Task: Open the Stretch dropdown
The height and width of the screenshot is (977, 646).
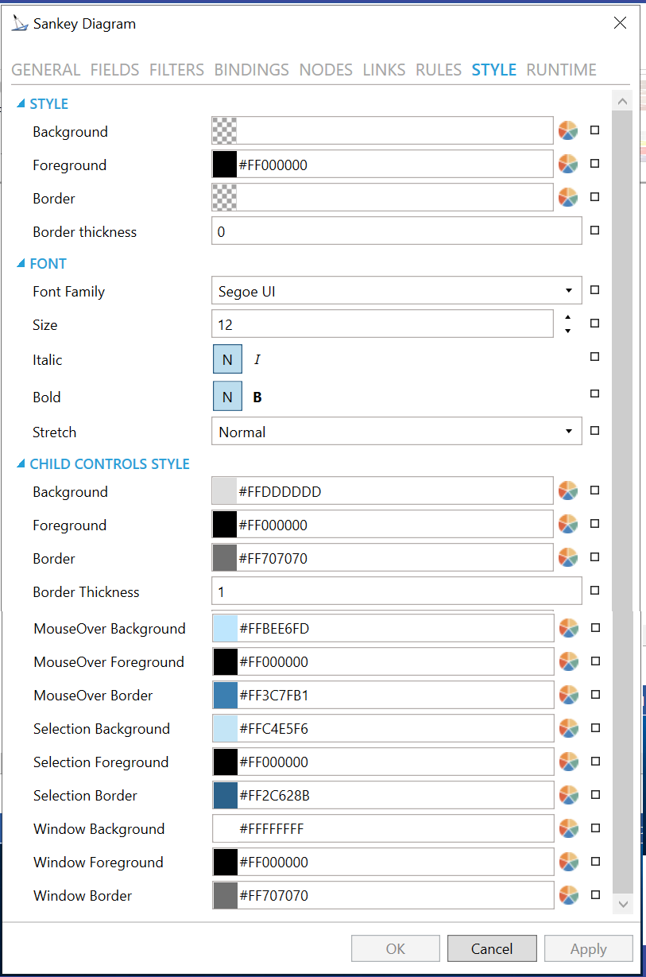Action: (x=568, y=432)
